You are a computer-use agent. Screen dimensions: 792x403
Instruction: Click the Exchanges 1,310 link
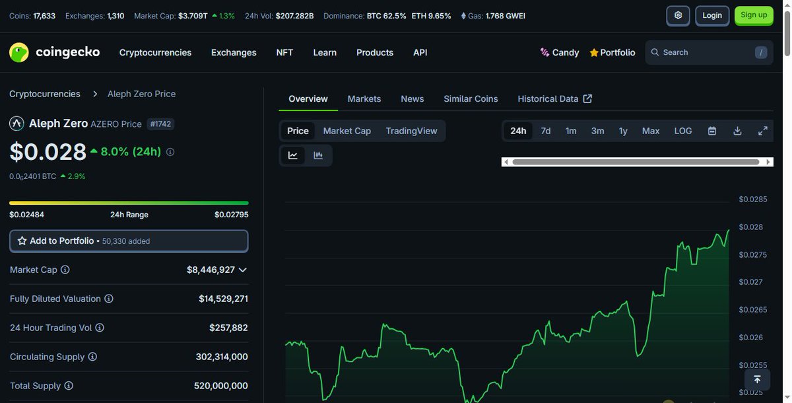[x=94, y=15]
